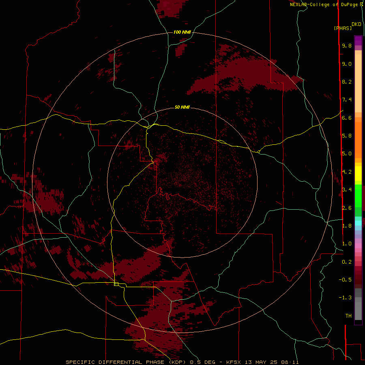
Task: Click the 9.8 value on the color scale
Action: coord(347,46)
